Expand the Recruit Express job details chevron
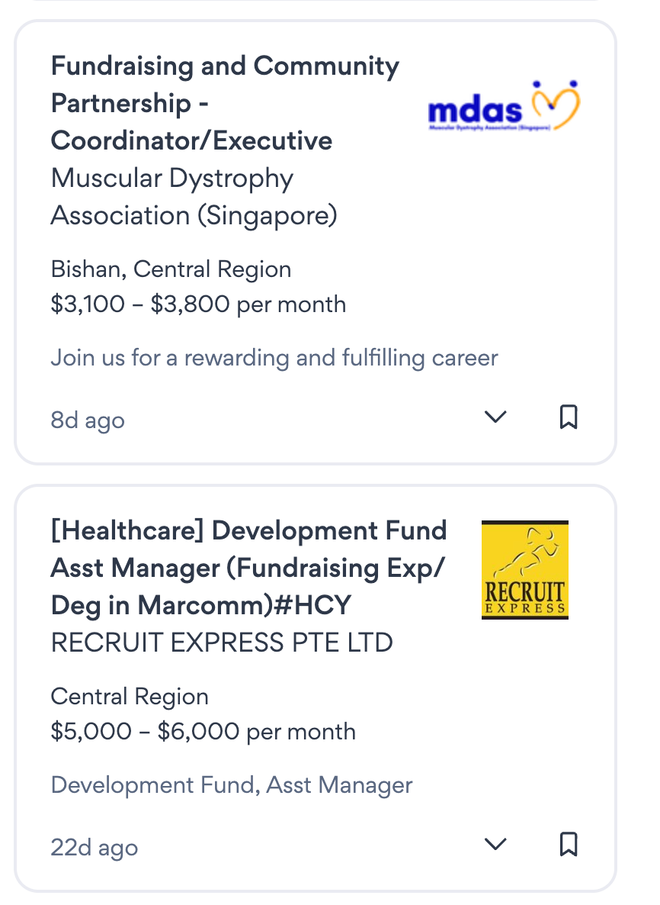This screenshot has width=660, height=905. (495, 845)
